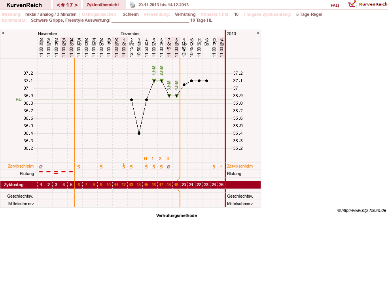Click the 'f' mucus symbol on day 25
The width and height of the screenshot is (388, 302).
(x=221, y=167)
